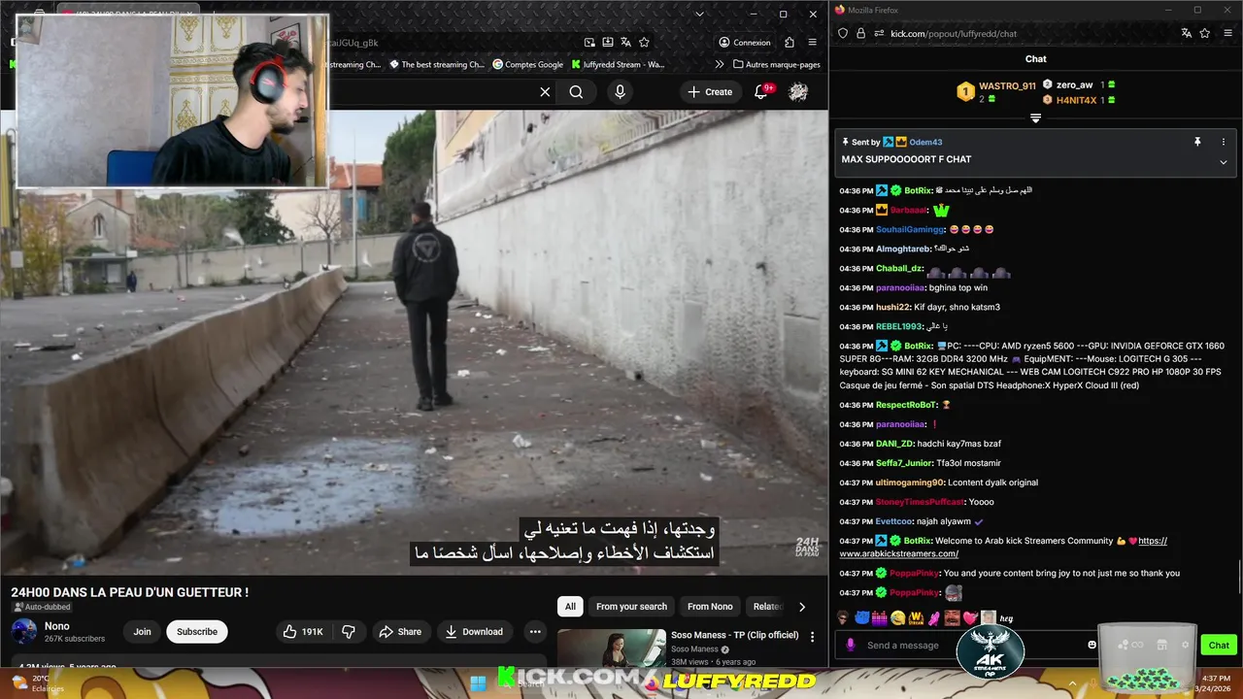The height and width of the screenshot is (699, 1243).
Task: Click the blue cat emote in the emote bar
Action: (860, 617)
